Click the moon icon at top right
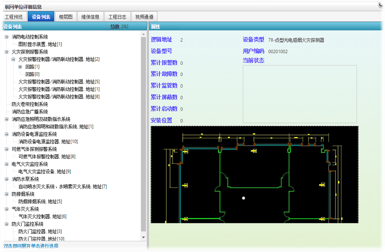This screenshot has height=252, width=385. (381, 4)
